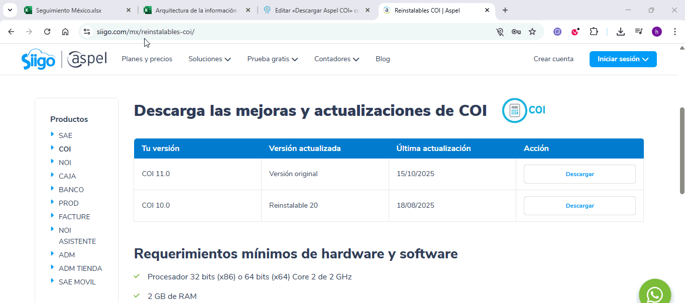Open the browser downloads icon
The height and width of the screenshot is (303, 685).
[x=621, y=32]
